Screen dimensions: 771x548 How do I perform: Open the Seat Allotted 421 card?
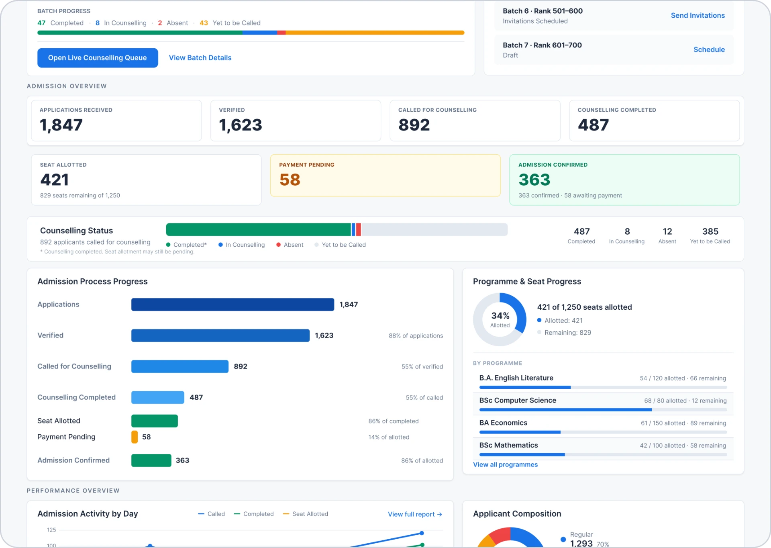coord(146,180)
